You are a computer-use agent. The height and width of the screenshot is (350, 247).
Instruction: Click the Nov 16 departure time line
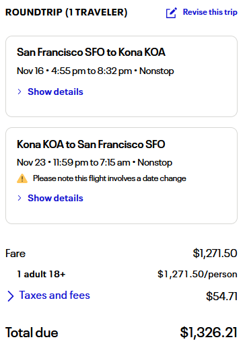click(x=96, y=71)
